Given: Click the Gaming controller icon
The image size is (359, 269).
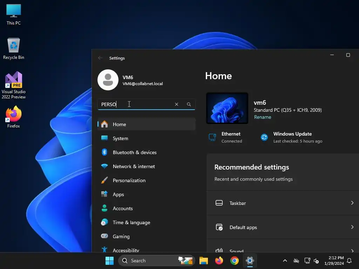Looking at the screenshot, I should (x=104, y=236).
